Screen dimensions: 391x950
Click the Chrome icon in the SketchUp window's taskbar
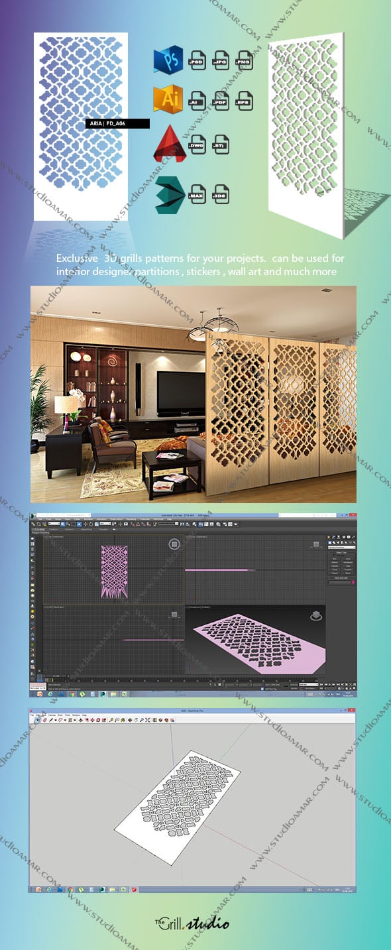[70, 889]
